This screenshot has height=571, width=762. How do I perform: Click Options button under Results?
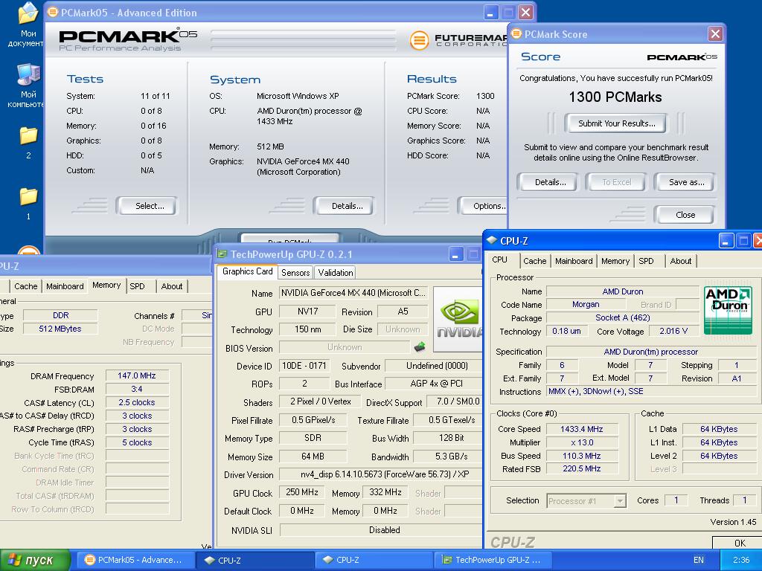click(x=484, y=206)
